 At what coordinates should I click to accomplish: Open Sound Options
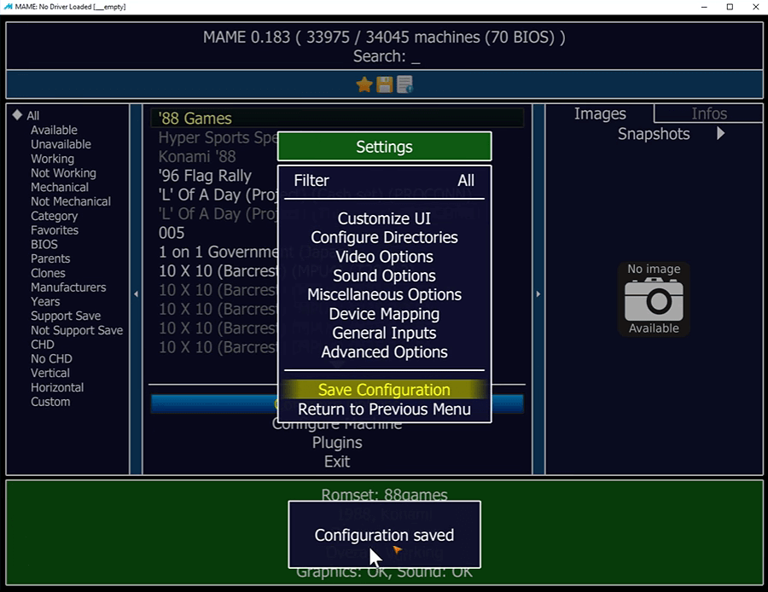(x=384, y=276)
